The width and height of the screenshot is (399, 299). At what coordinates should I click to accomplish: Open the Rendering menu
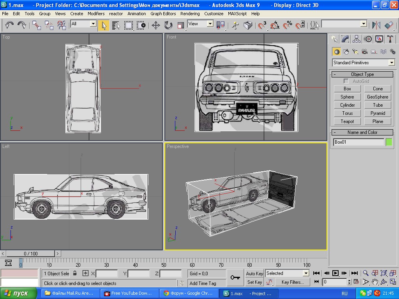click(190, 14)
